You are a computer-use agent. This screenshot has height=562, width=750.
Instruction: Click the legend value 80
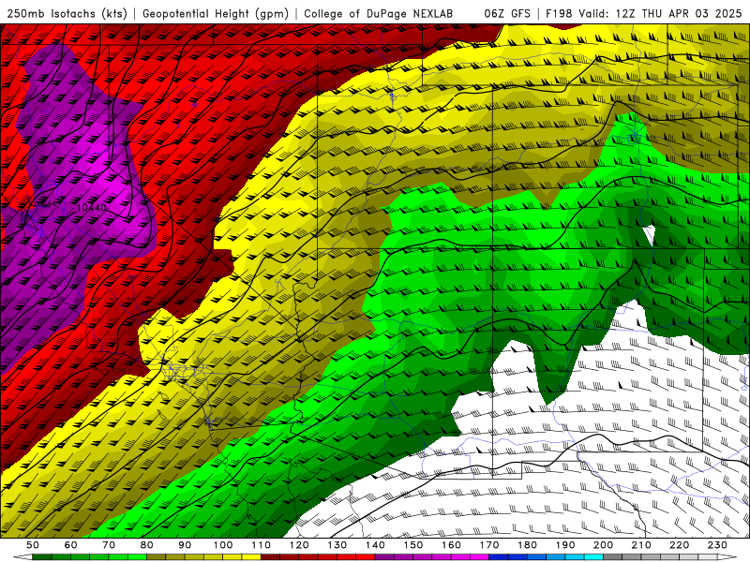coord(147,545)
